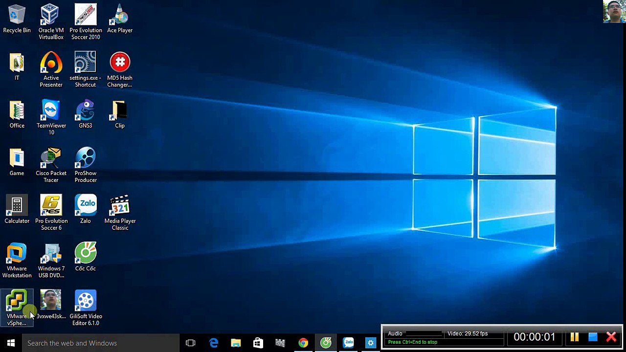Open the blue gear taskbar app
Viewport: 626px width, 352px height.
tap(371, 343)
